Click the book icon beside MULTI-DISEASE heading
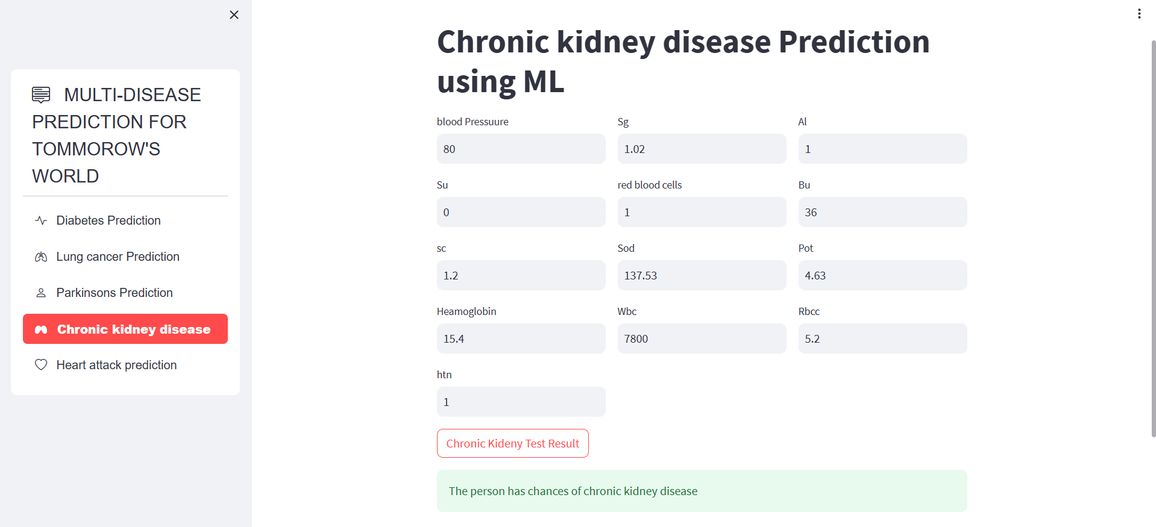Image resolution: width=1156 pixels, height=527 pixels. click(40, 95)
